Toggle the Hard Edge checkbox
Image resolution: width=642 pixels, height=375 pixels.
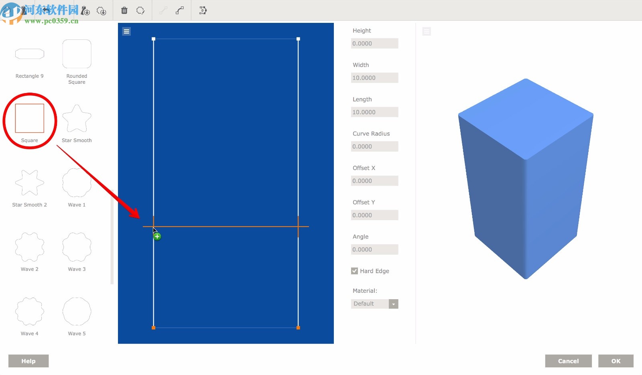[354, 271]
